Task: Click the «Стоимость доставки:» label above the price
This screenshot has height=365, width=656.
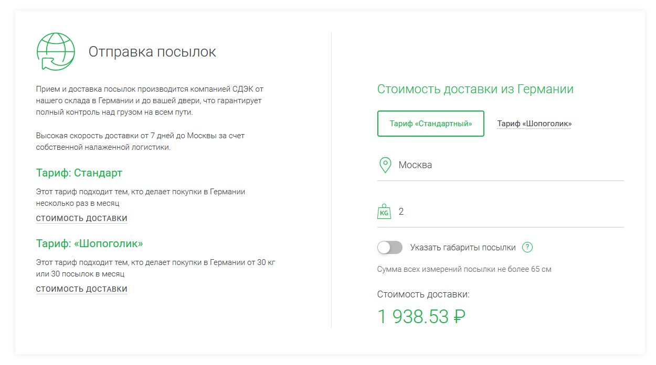Action: pyautogui.click(x=423, y=294)
